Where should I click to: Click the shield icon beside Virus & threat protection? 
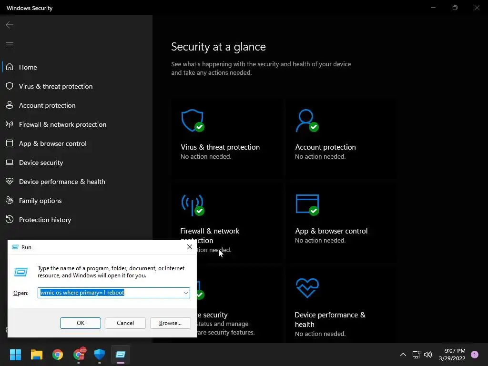click(10, 86)
